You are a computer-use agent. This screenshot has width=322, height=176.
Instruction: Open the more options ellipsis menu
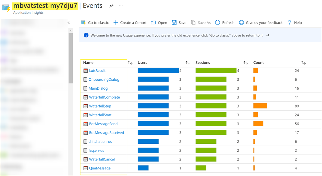click(120, 6)
